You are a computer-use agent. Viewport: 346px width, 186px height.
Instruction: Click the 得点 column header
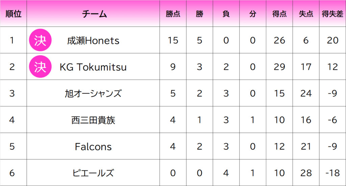tap(279, 14)
